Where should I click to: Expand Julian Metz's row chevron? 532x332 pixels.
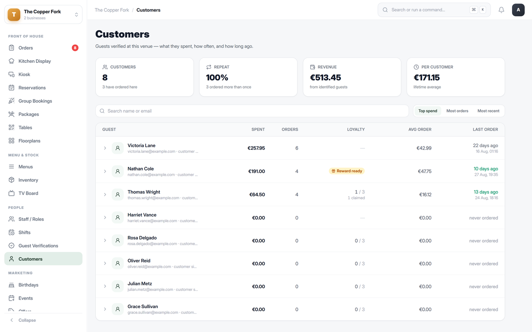click(x=105, y=286)
